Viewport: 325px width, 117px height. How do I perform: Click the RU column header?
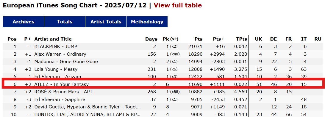318,39
